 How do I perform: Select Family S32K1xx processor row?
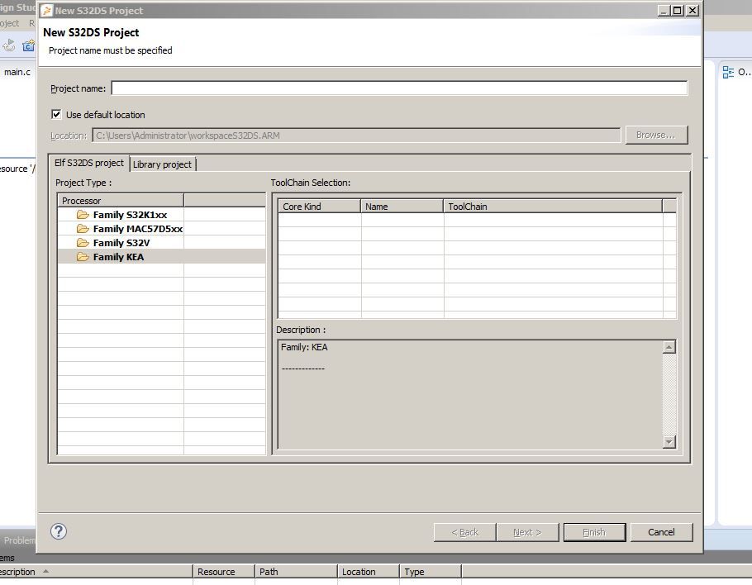pyautogui.click(x=161, y=215)
